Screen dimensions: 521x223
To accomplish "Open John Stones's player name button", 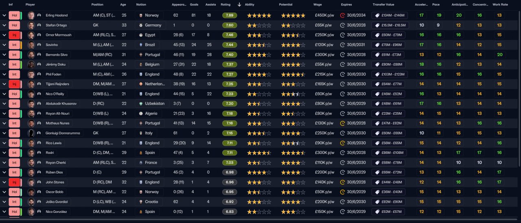I will tap(55, 182).
